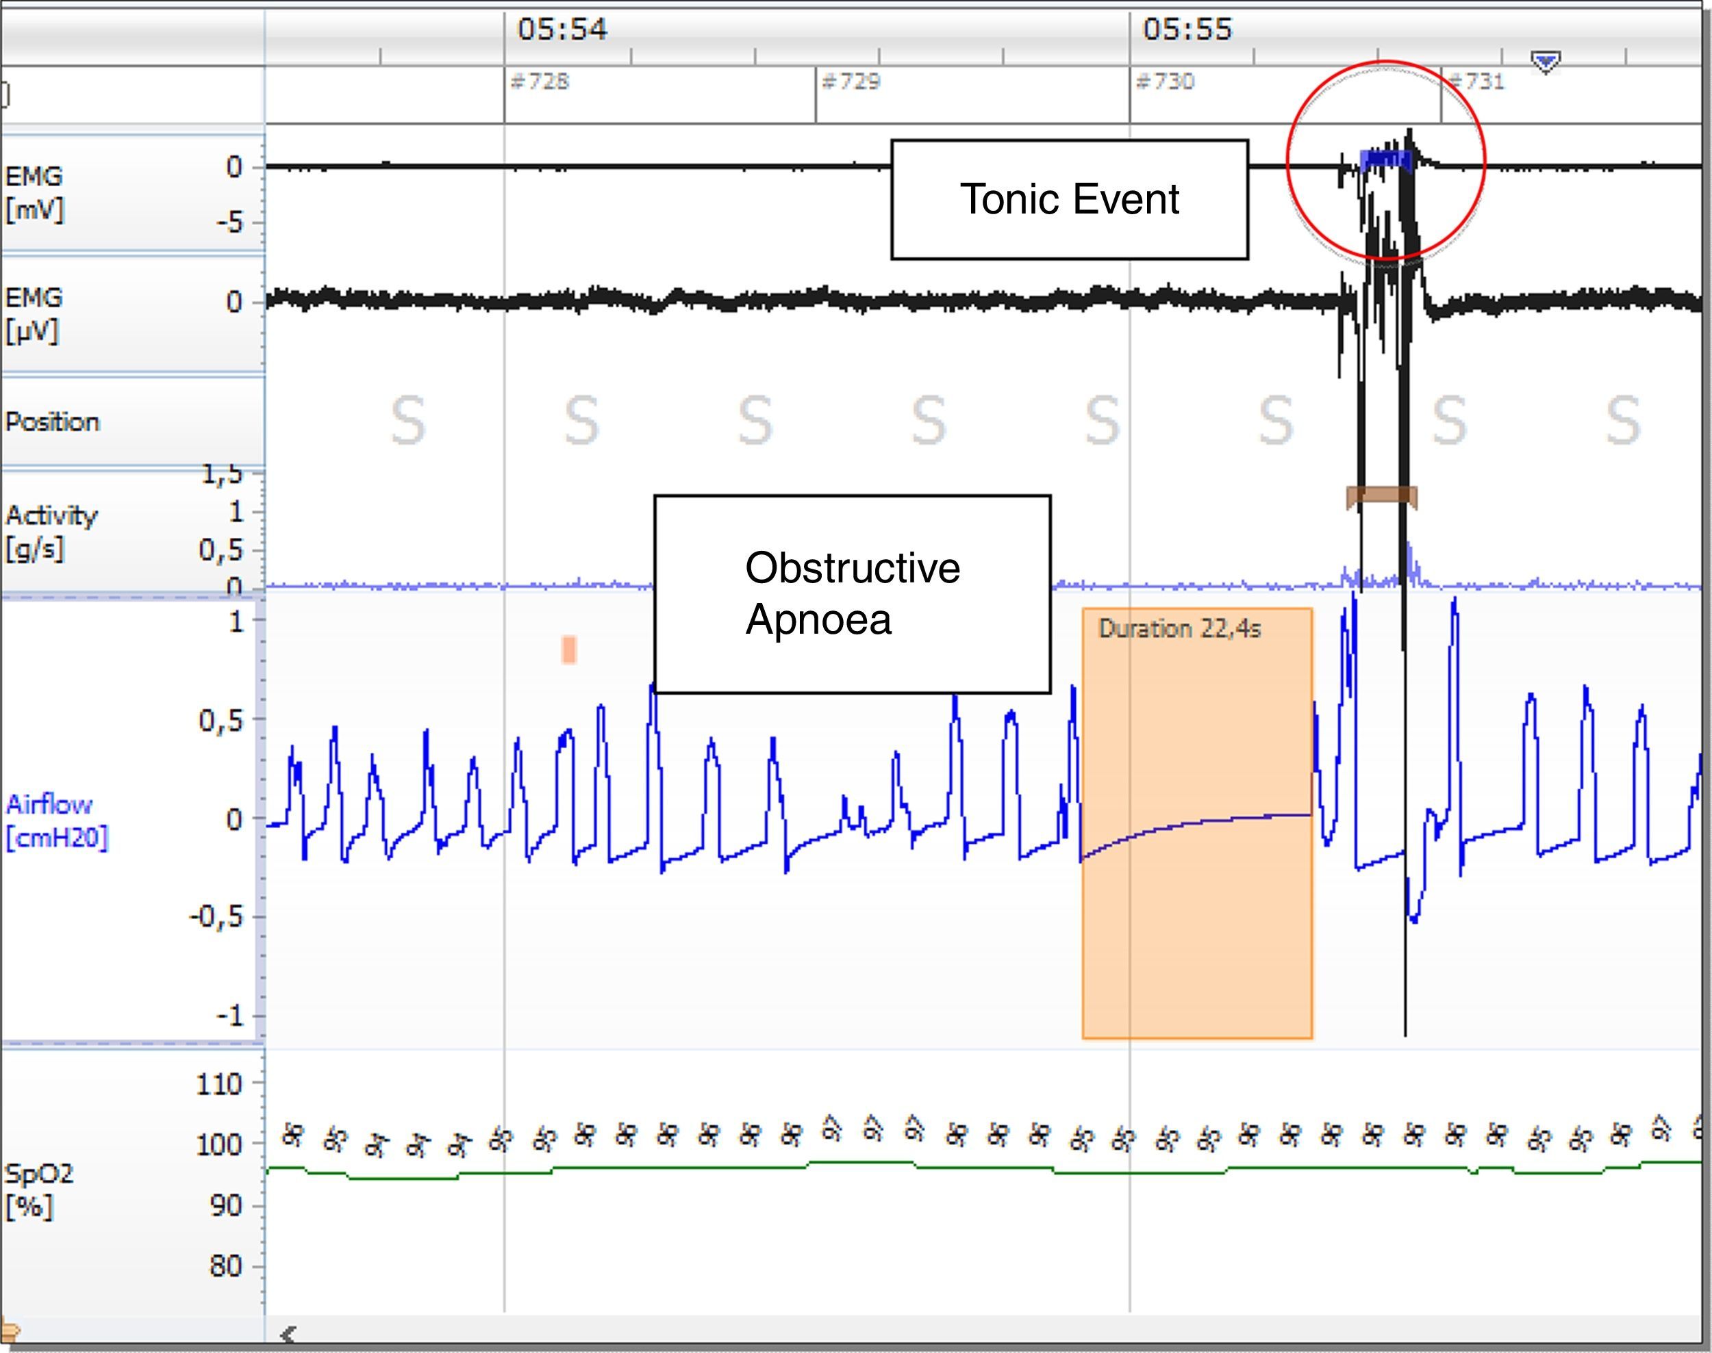Viewport: 1712px width, 1353px height.
Task: Jump to epoch #728
Action: pyautogui.click(x=540, y=81)
